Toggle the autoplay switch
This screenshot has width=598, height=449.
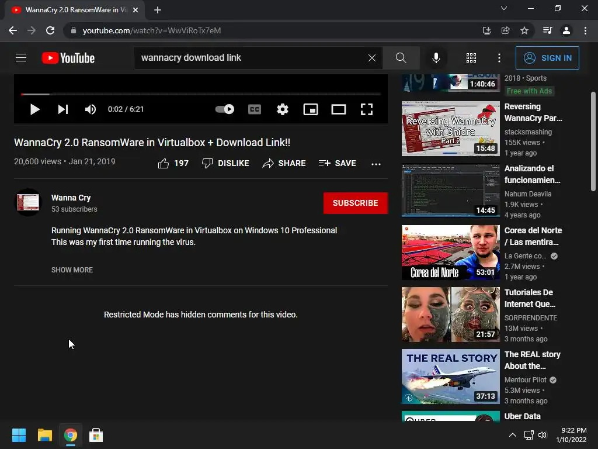[225, 109]
